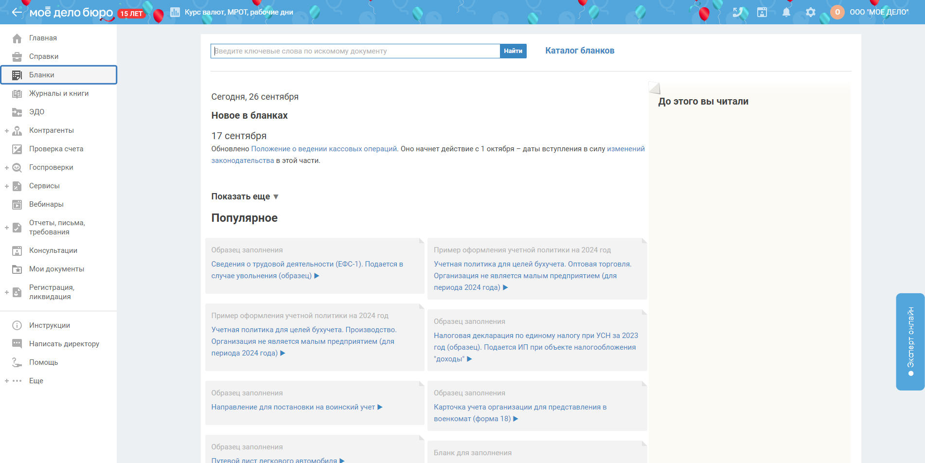
Task: Click the Найти search button
Action: click(513, 51)
